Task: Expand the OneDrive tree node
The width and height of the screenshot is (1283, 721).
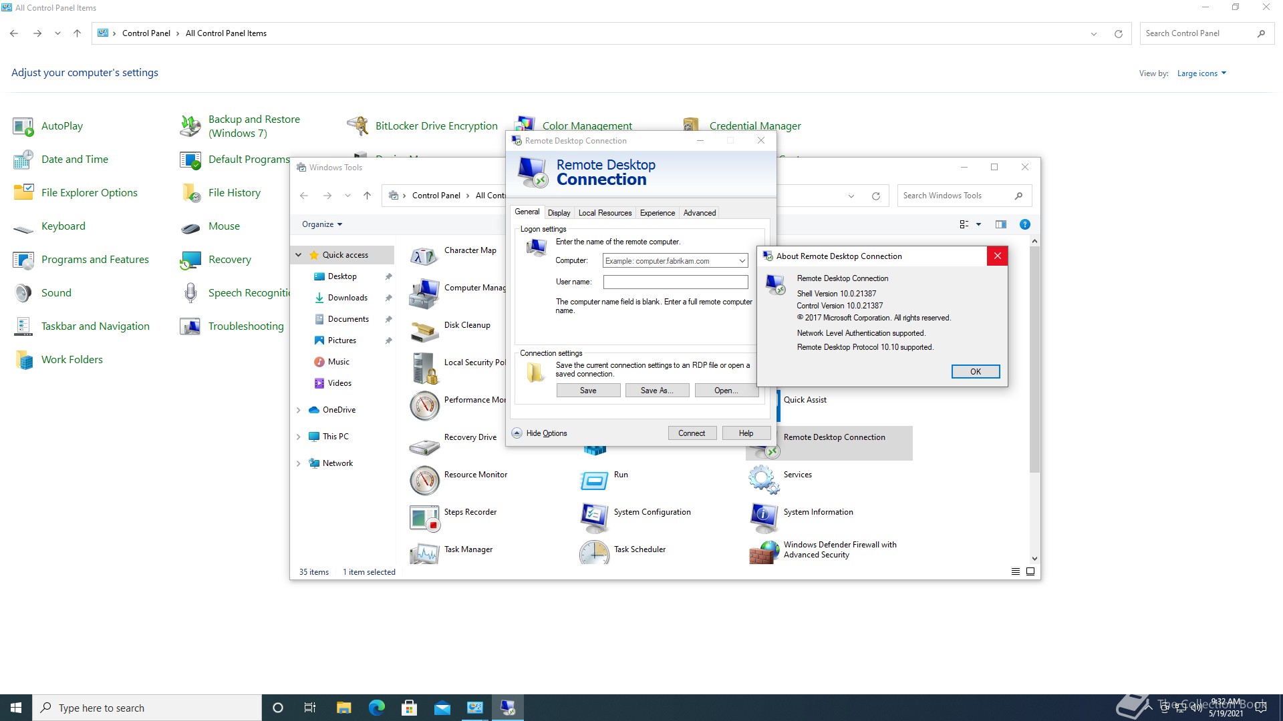Action: tap(299, 410)
